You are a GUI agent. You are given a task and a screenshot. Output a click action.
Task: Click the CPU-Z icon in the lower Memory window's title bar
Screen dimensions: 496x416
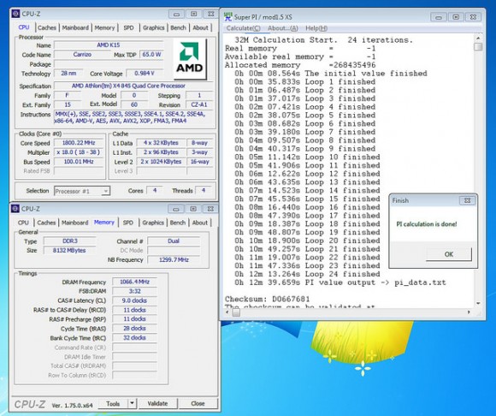pos(15,209)
